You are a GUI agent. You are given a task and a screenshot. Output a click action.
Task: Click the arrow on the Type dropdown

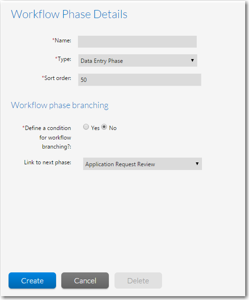coord(192,60)
